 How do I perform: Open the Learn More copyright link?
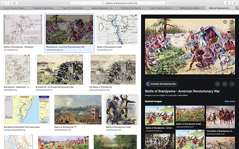coord(183,95)
